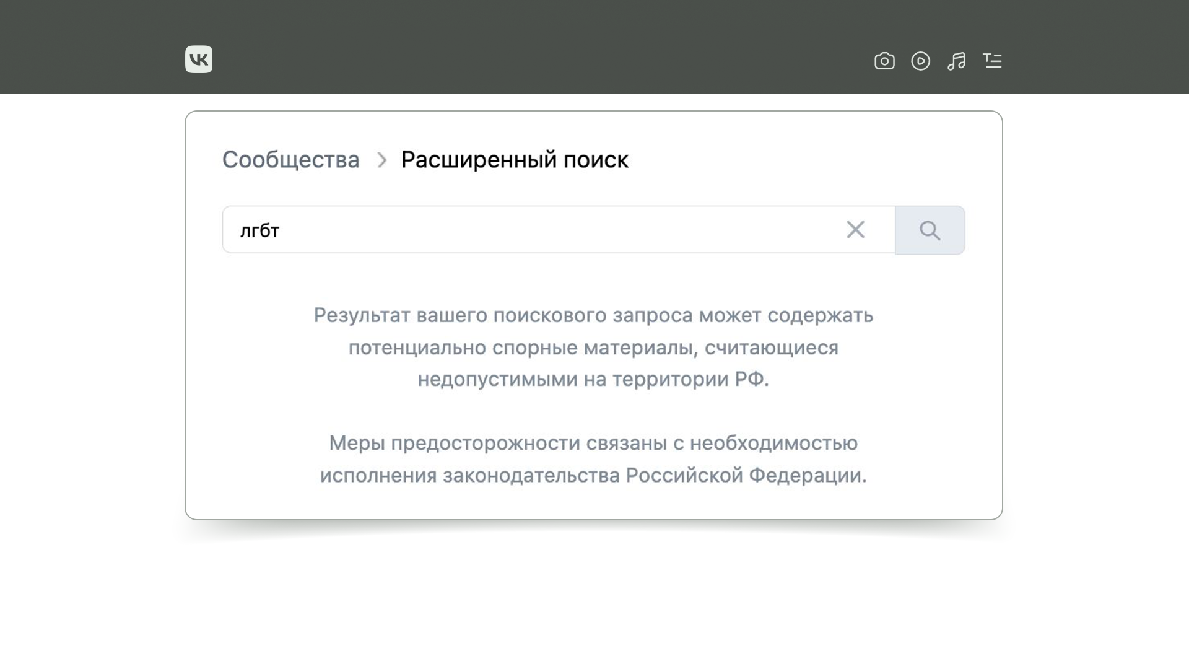This screenshot has height=669, width=1189.
Task: Click the line ending with территории РФ
Action: [593, 379]
